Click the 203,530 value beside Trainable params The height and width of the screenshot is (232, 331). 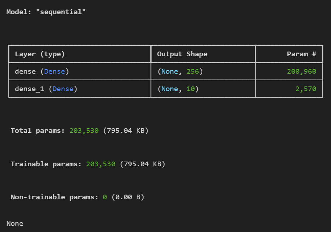click(x=101, y=164)
